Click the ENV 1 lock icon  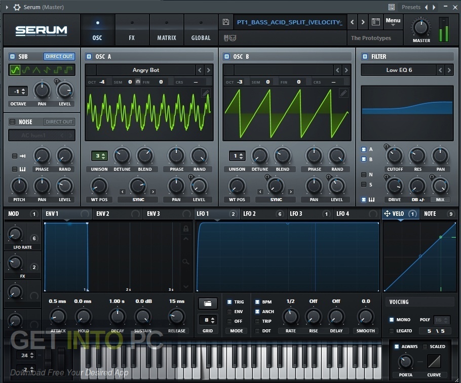[x=186, y=228]
